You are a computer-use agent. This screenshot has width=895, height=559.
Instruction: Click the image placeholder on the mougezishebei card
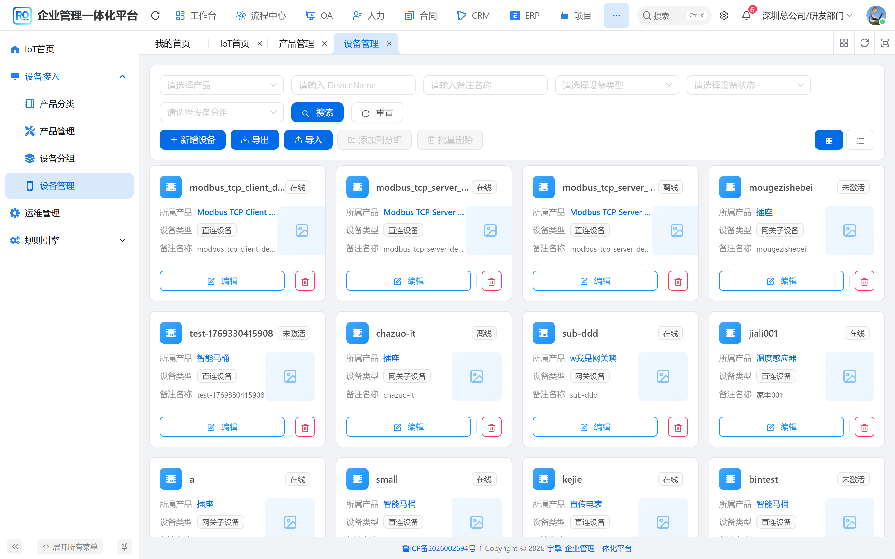click(849, 230)
